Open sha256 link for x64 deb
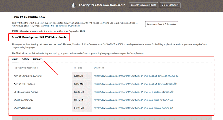The height and width of the screenshot is (120, 223). (x=166, y=100)
